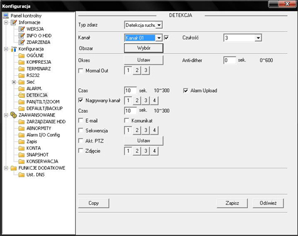Click the Zapis folder icon
Viewport: 298px width, 236px height.
[x=21, y=141]
